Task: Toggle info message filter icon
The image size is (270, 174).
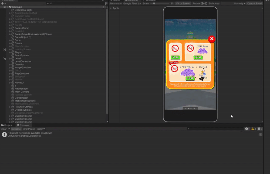Action: point(247,129)
